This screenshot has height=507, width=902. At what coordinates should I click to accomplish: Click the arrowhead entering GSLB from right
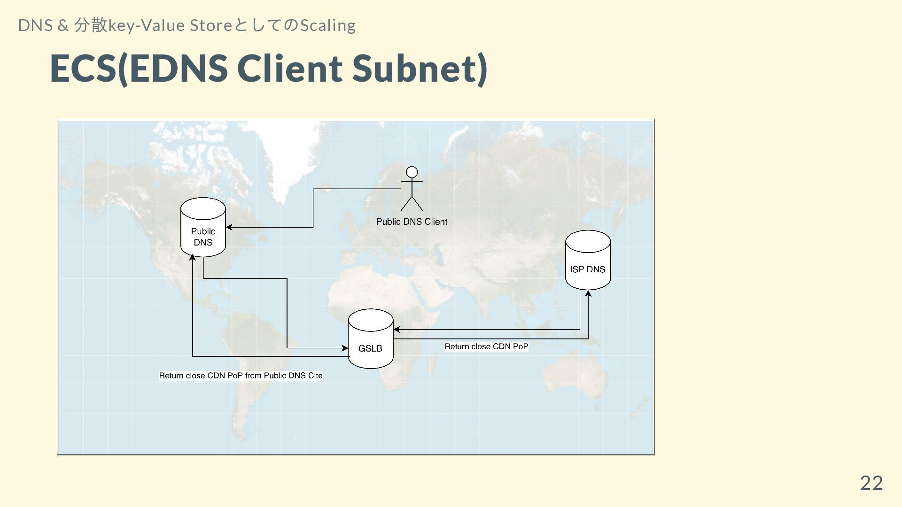397,330
